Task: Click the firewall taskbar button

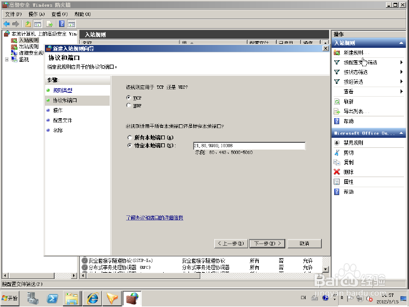Action: [132, 298]
